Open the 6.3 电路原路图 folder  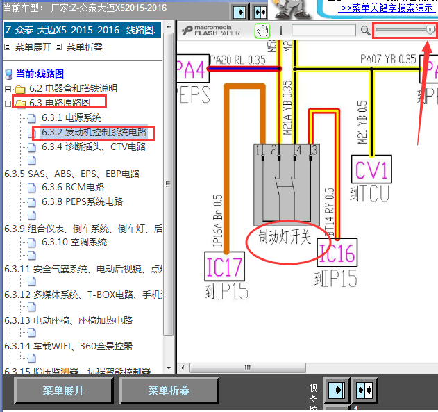pyautogui.click(x=60, y=103)
